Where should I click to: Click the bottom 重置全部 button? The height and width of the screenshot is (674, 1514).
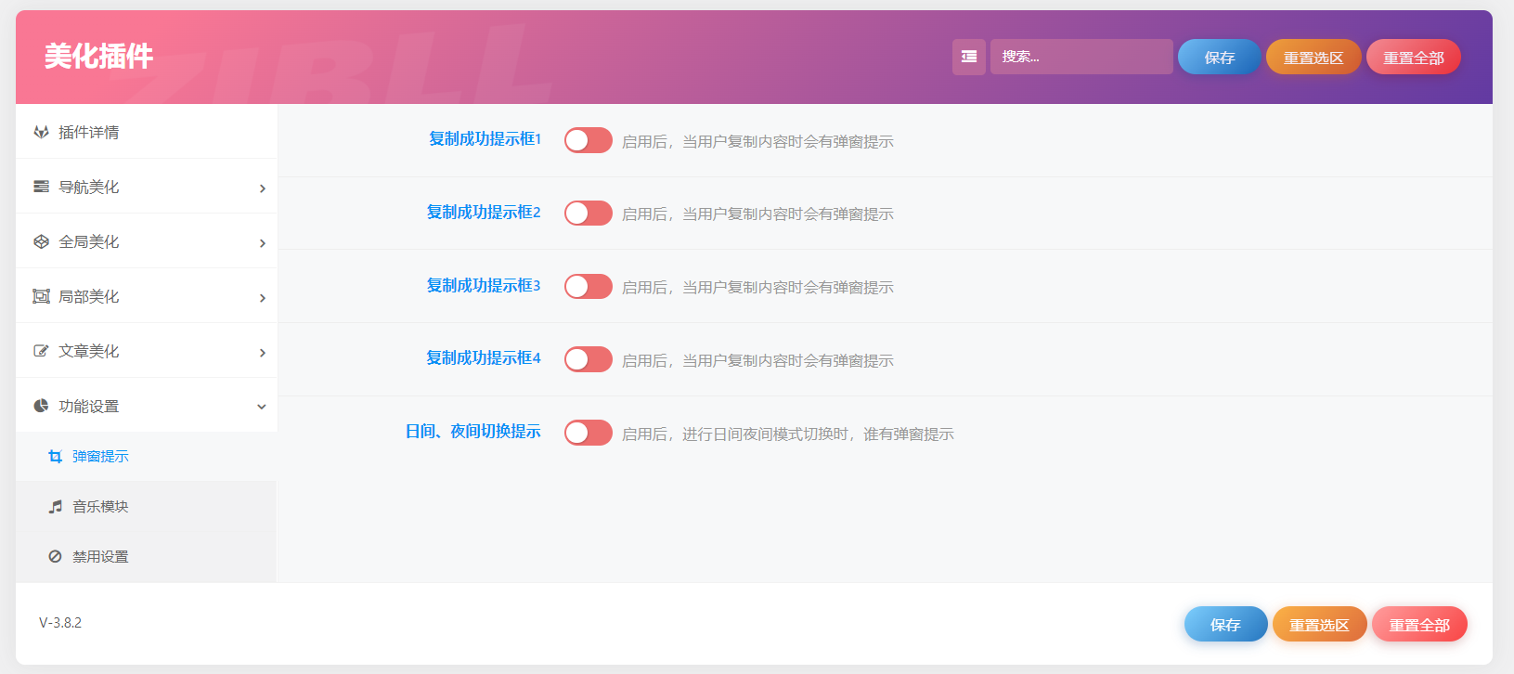pyautogui.click(x=1419, y=624)
